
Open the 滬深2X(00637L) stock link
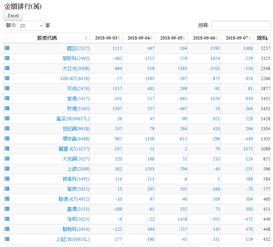(x=72, y=119)
